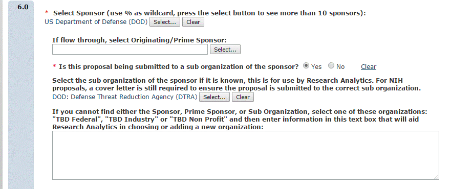The width and height of the screenshot is (451, 189).
Task: Click the US Department of Defense (DOD) text
Action: (x=96, y=22)
